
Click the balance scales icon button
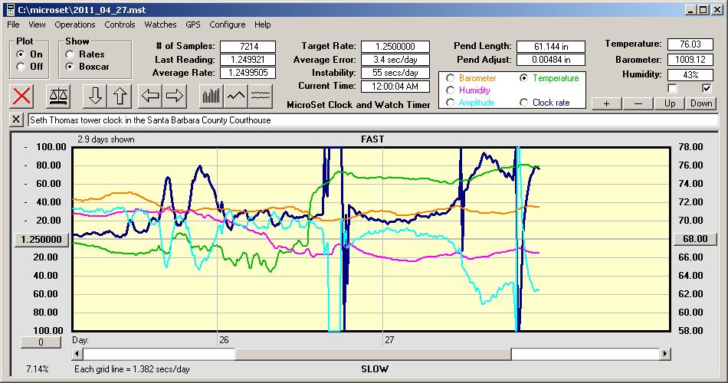(58, 96)
